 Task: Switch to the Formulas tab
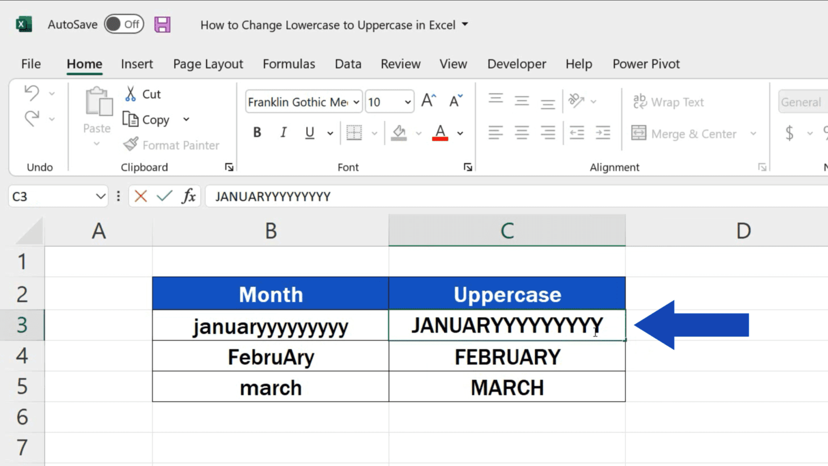pos(289,64)
